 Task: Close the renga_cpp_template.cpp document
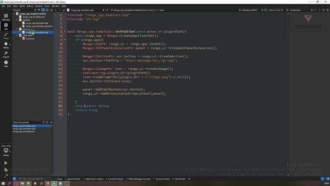tap(107, 10)
